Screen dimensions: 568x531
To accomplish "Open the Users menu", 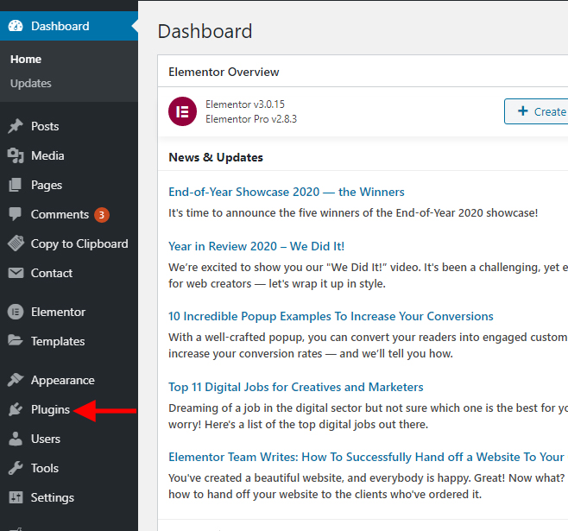I will [x=46, y=439].
